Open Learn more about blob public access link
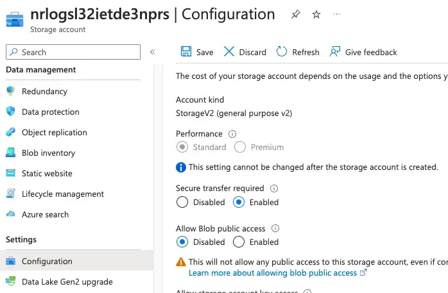The width and height of the screenshot is (448, 293). tap(273, 272)
